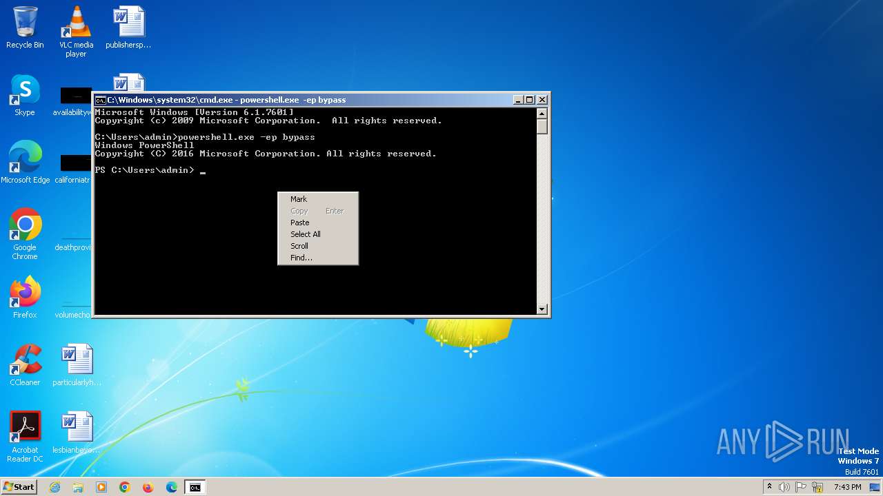The height and width of the screenshot is (496, 883).
Task: Click the cmd.exe taskbar button
Action: (x=195, y=487)
